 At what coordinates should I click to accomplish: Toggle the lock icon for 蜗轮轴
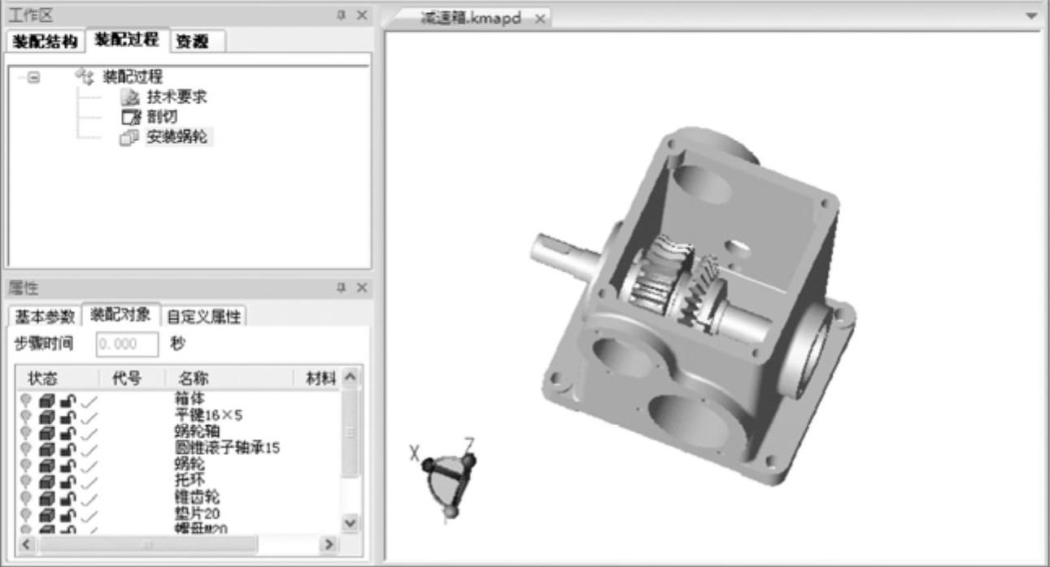[68, 431]
